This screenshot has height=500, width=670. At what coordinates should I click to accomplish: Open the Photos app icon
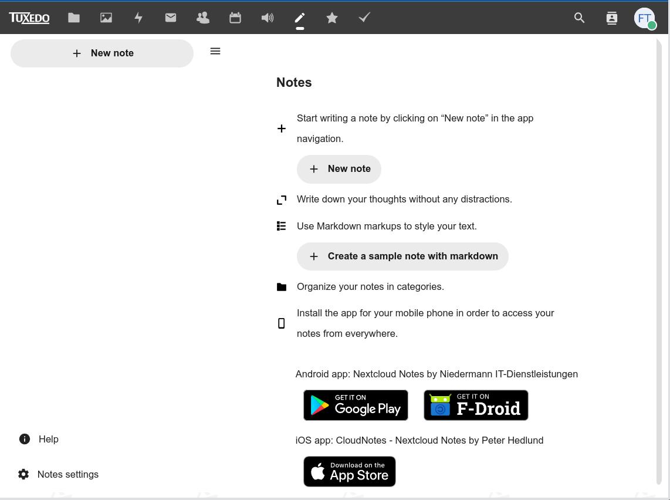coord(106,18)
